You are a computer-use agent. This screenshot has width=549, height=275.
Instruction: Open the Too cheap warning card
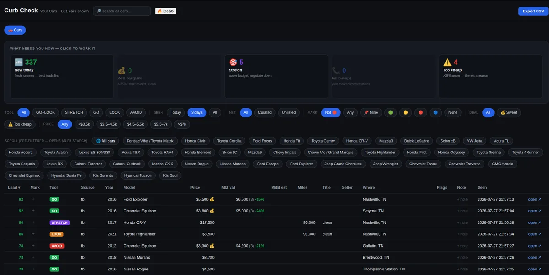coord(490,76)
